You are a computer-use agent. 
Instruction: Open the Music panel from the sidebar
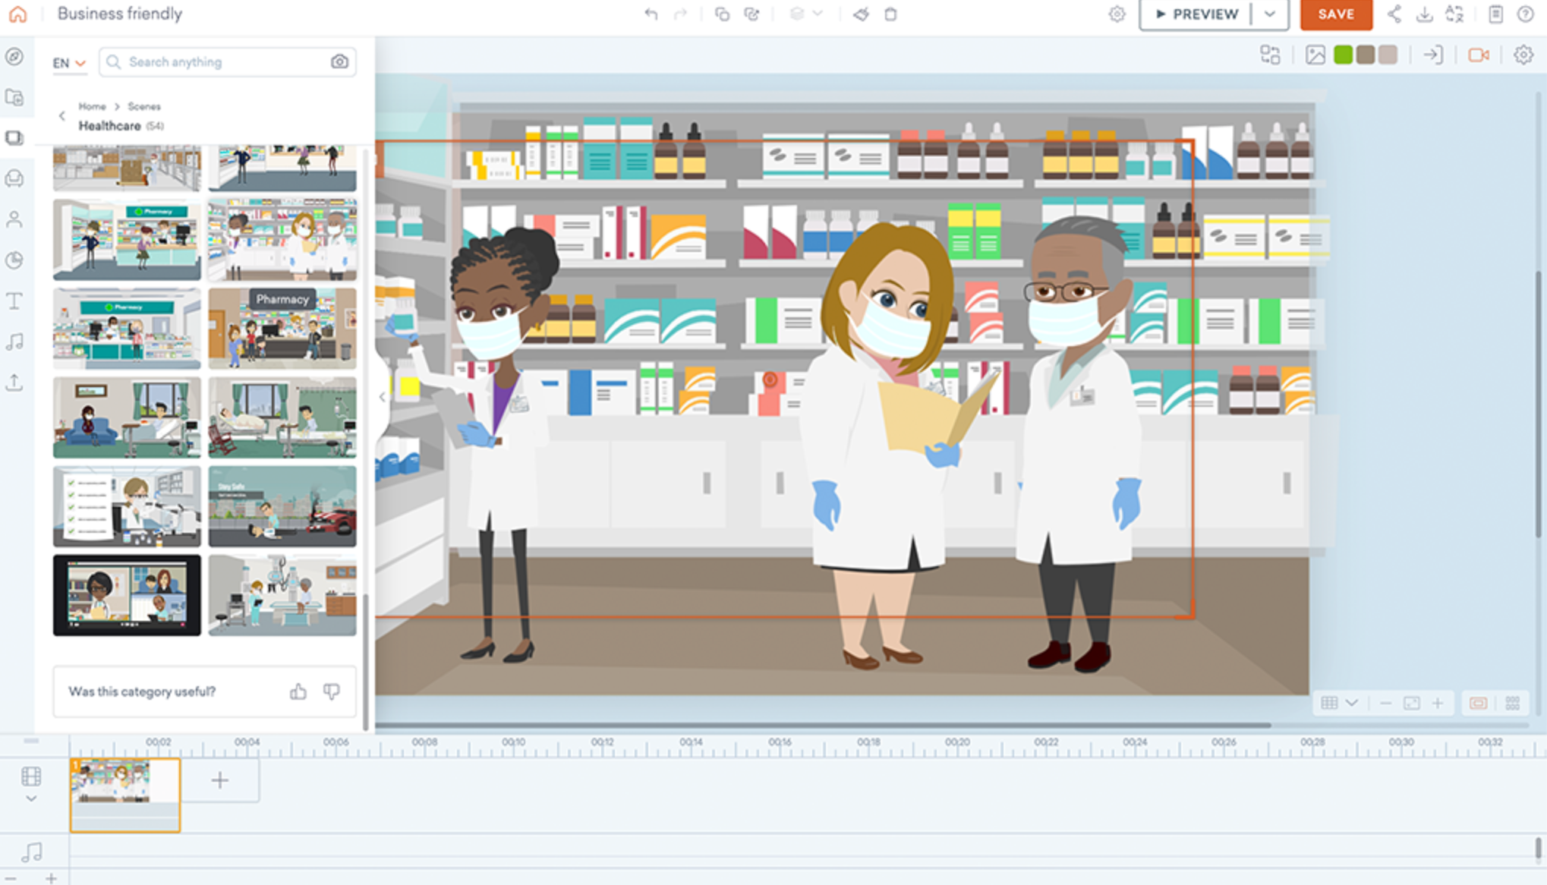[14, 342]
